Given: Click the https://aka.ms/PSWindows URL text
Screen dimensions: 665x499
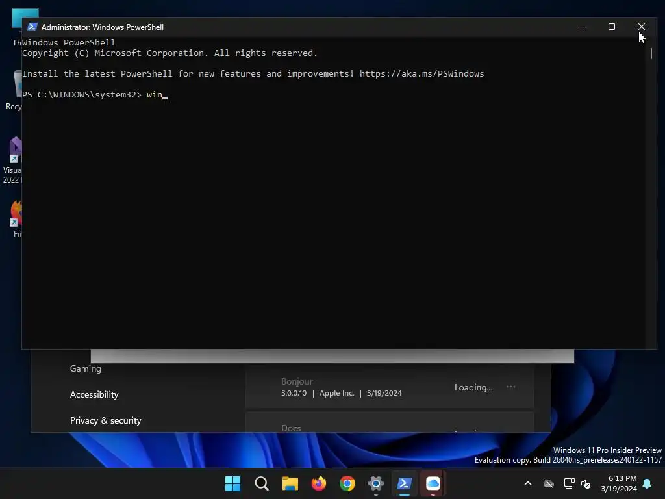Looking at the screenshot, I should tap(421, 74).
